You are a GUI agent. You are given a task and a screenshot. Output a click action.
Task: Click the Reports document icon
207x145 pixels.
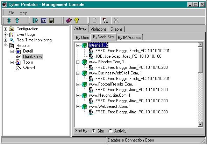[12, 46]
